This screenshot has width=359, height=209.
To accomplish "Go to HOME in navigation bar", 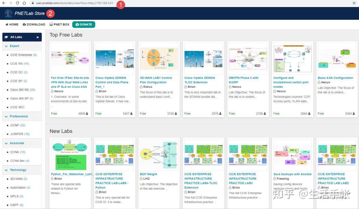I will 12,25.
